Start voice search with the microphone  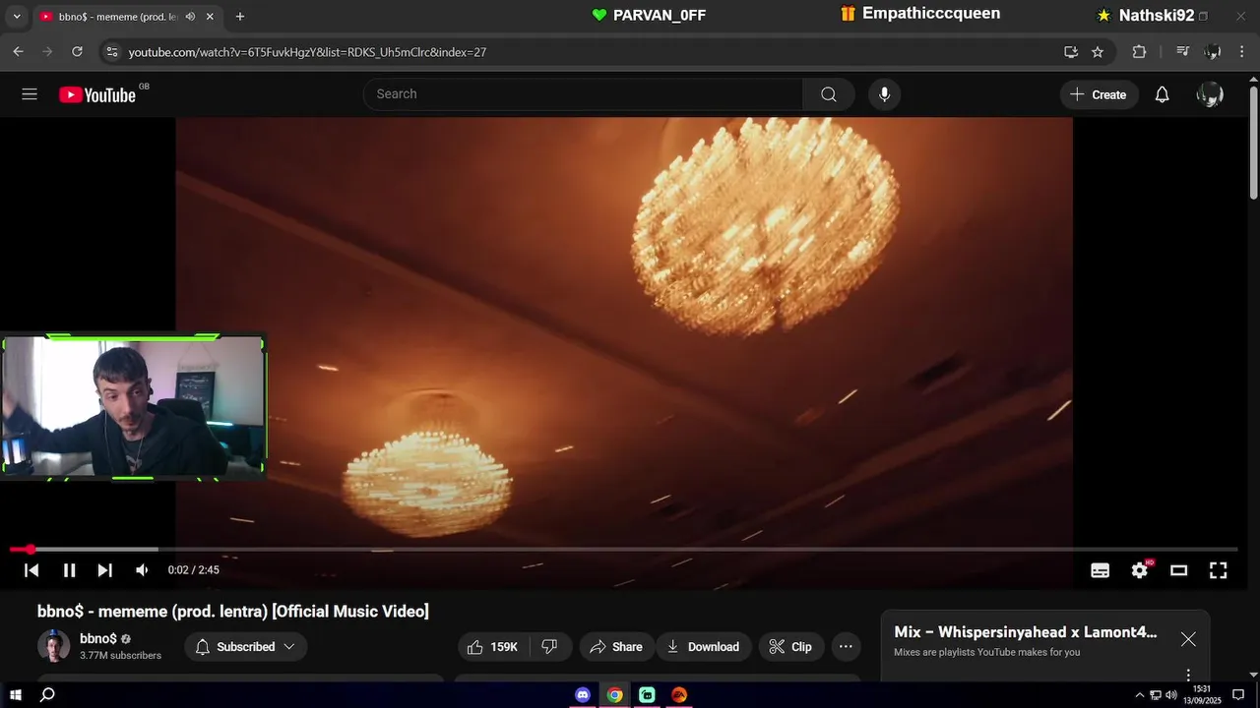[884, 94]
